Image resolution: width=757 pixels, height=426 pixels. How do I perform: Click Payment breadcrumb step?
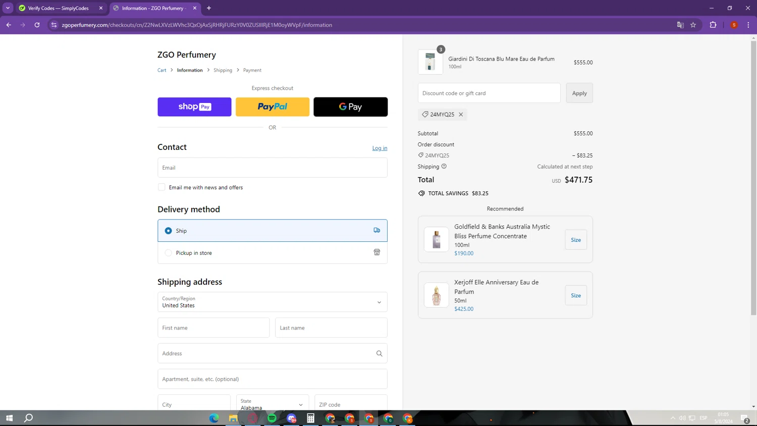(x=252, y=70)
